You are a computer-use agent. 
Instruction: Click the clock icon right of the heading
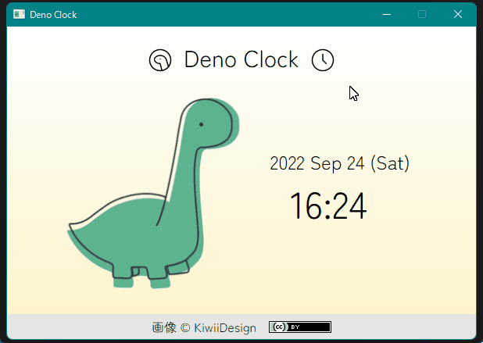[323, 60]
